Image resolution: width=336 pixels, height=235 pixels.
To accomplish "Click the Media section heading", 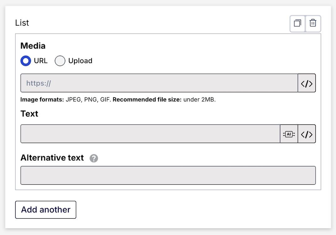I will point(33,46).
